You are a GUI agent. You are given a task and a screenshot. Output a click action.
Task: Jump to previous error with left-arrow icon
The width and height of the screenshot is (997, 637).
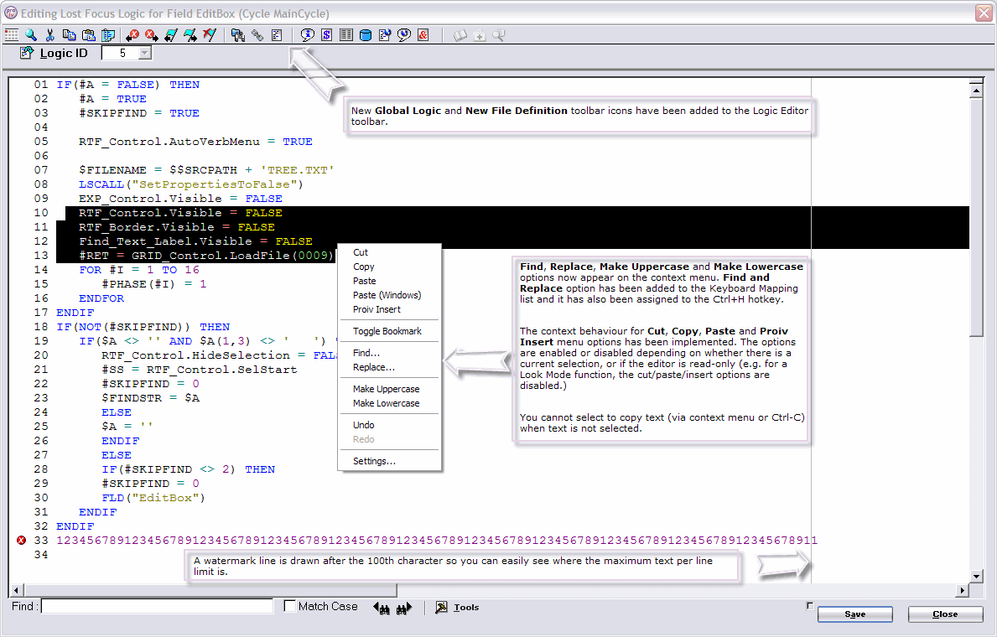click(132, 35)
